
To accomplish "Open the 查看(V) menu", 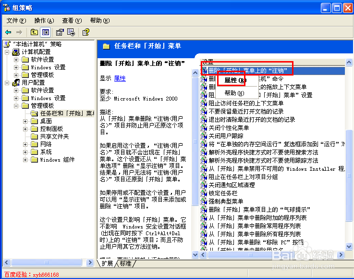I will (x=72, y=21).
